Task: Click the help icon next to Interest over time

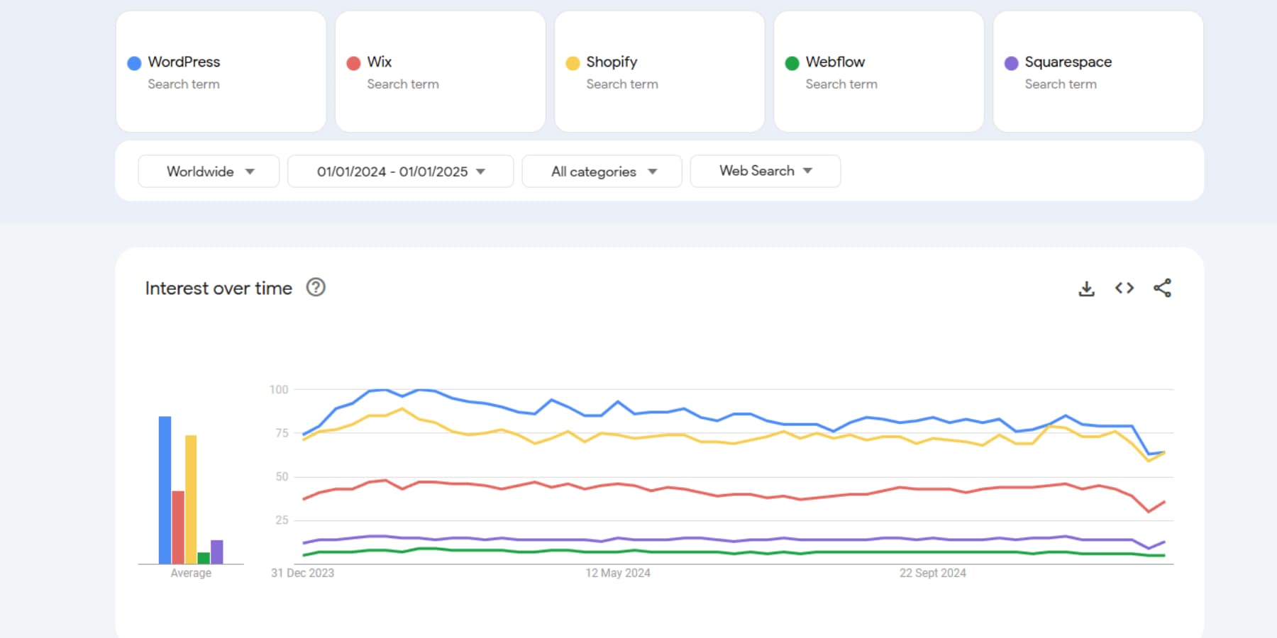Action: click(316, 288)
